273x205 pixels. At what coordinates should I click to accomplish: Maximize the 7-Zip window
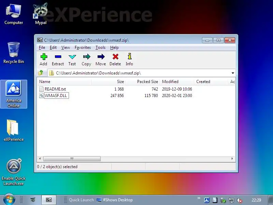click(218, 40)
